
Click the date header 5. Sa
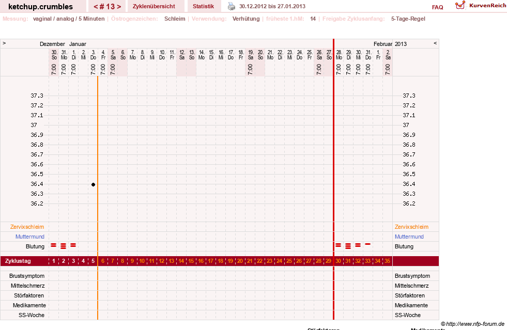pyautogui.click(x=113, y=55)
